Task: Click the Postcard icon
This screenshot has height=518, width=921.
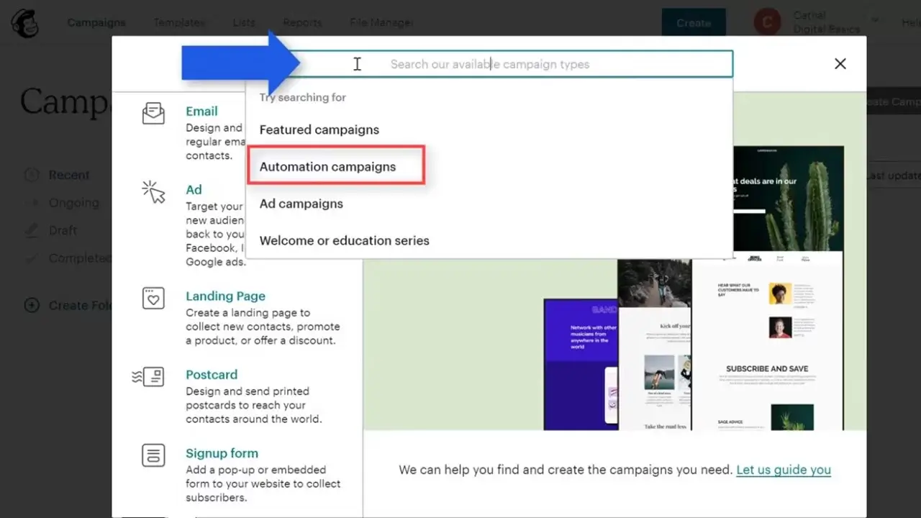Action: coord(148,376)
